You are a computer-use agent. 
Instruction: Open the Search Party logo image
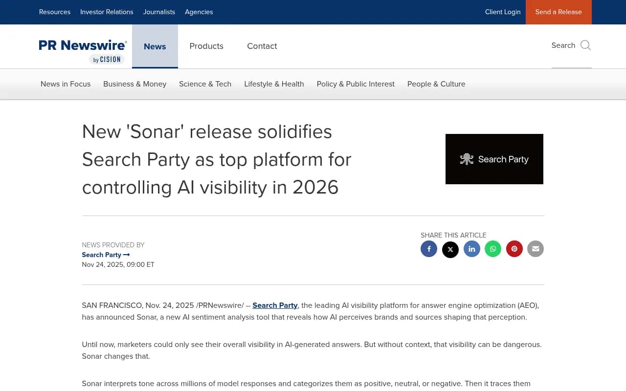coord(494,159)
